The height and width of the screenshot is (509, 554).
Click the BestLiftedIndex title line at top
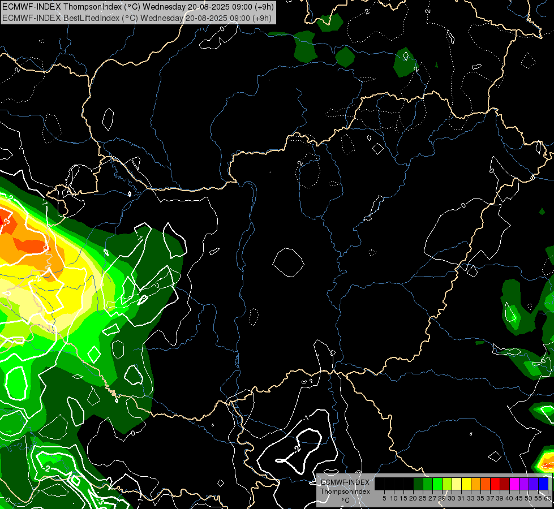coord(137,18)
